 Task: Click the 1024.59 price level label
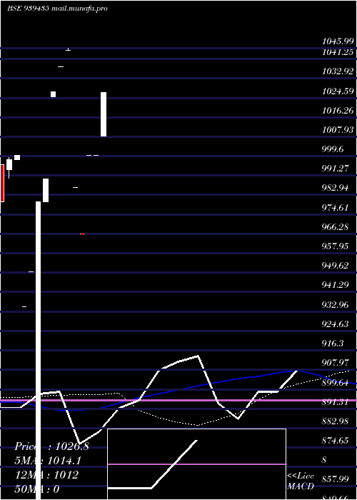[x=338, y=91]
